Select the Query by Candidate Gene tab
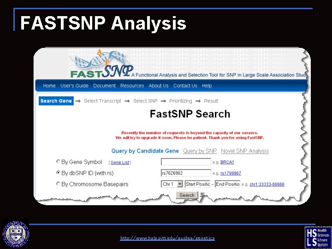This screenshot has height=249, width=332. tap(145, 151)
